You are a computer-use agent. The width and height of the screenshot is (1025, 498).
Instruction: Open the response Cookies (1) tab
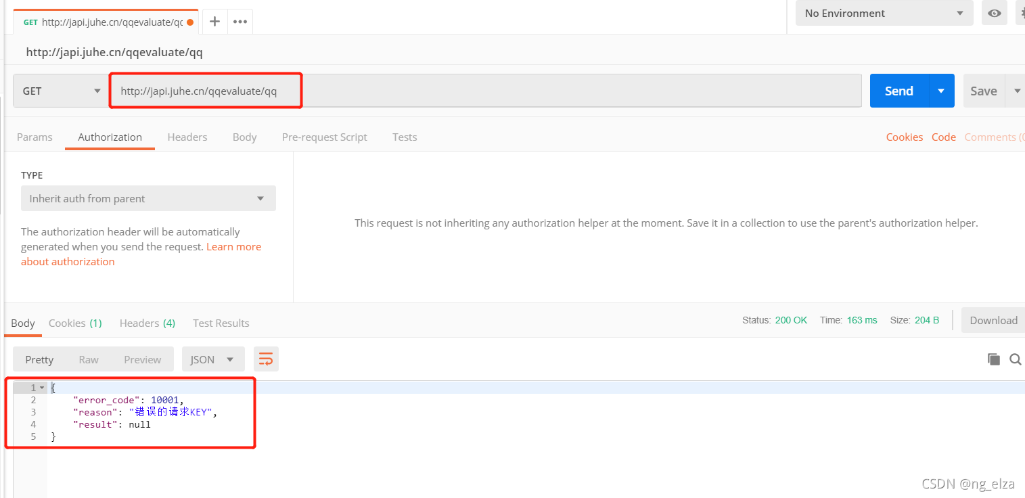click(75, 323)
